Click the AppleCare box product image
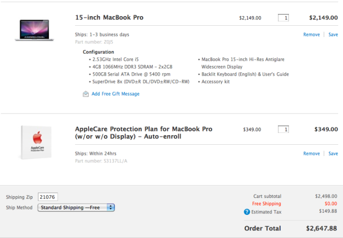This screenshot has height=238, width=343. [x=36, y=142]
